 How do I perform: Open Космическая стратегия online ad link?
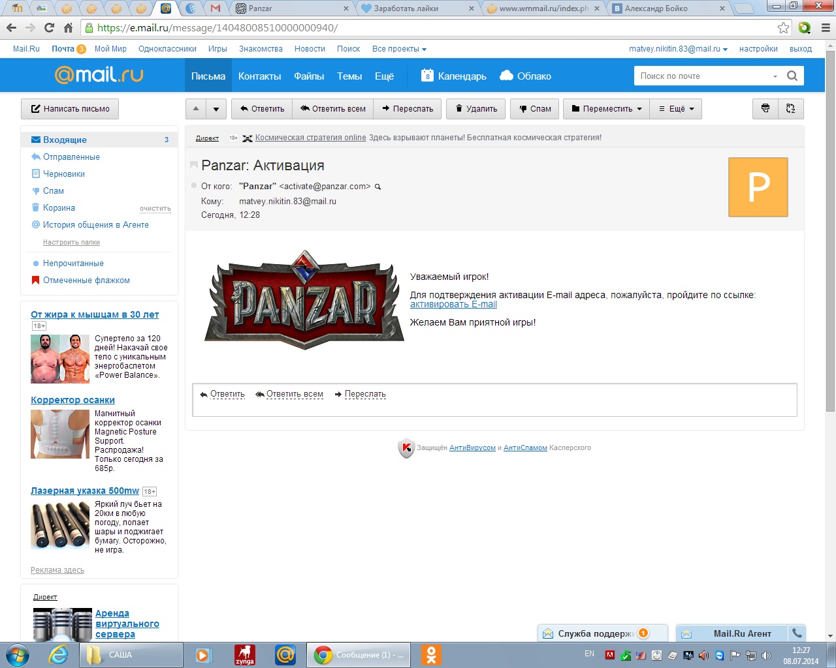coord(310,138)
